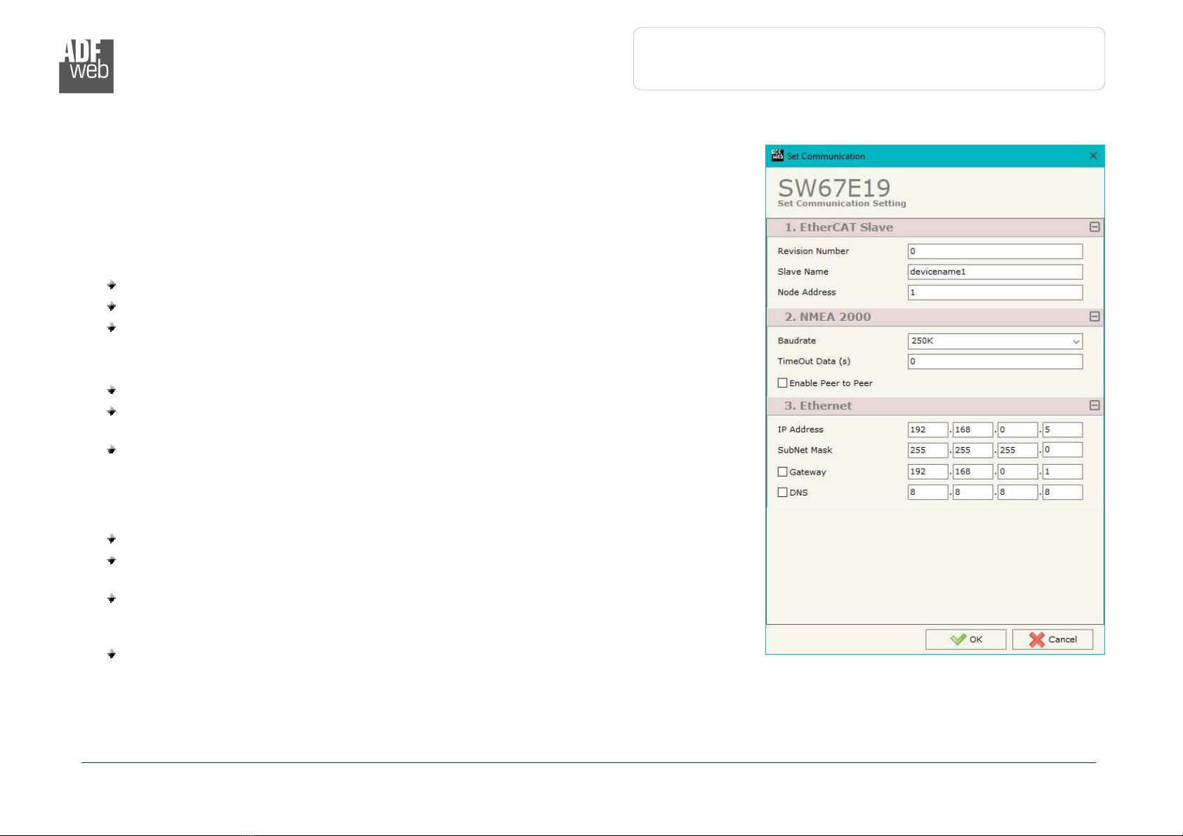This screenshot has height=836, width=1183.
Task: Click the first IP Address octet field
Action: click(x=927, y=430)
